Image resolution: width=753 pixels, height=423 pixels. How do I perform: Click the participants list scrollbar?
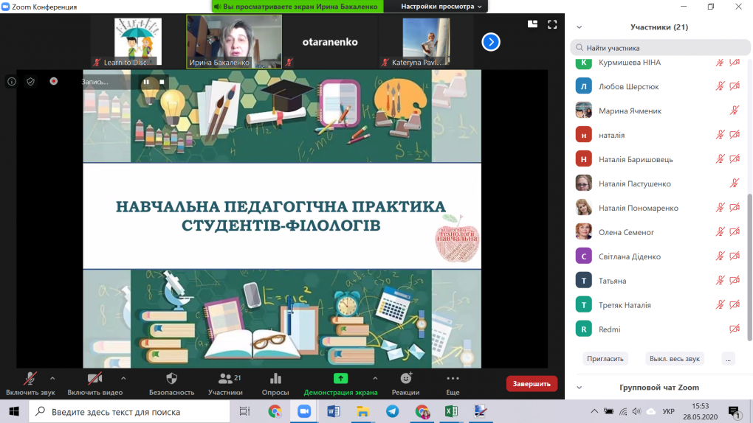pyautogui.click(x=749, y=267)
